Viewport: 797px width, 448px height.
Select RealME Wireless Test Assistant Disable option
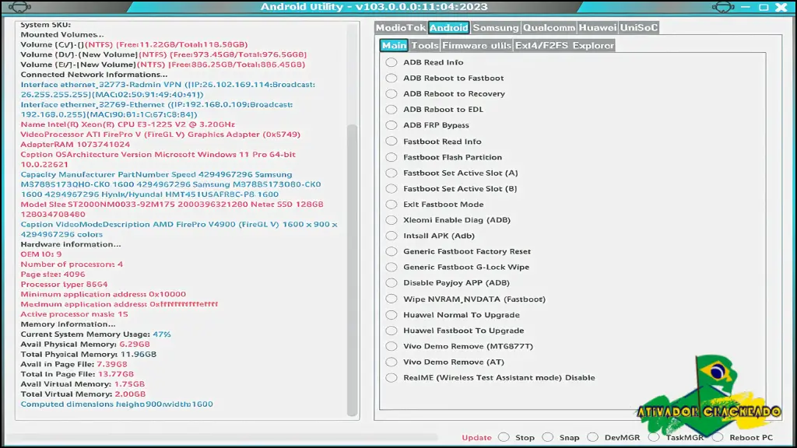[x=391, y=378]
